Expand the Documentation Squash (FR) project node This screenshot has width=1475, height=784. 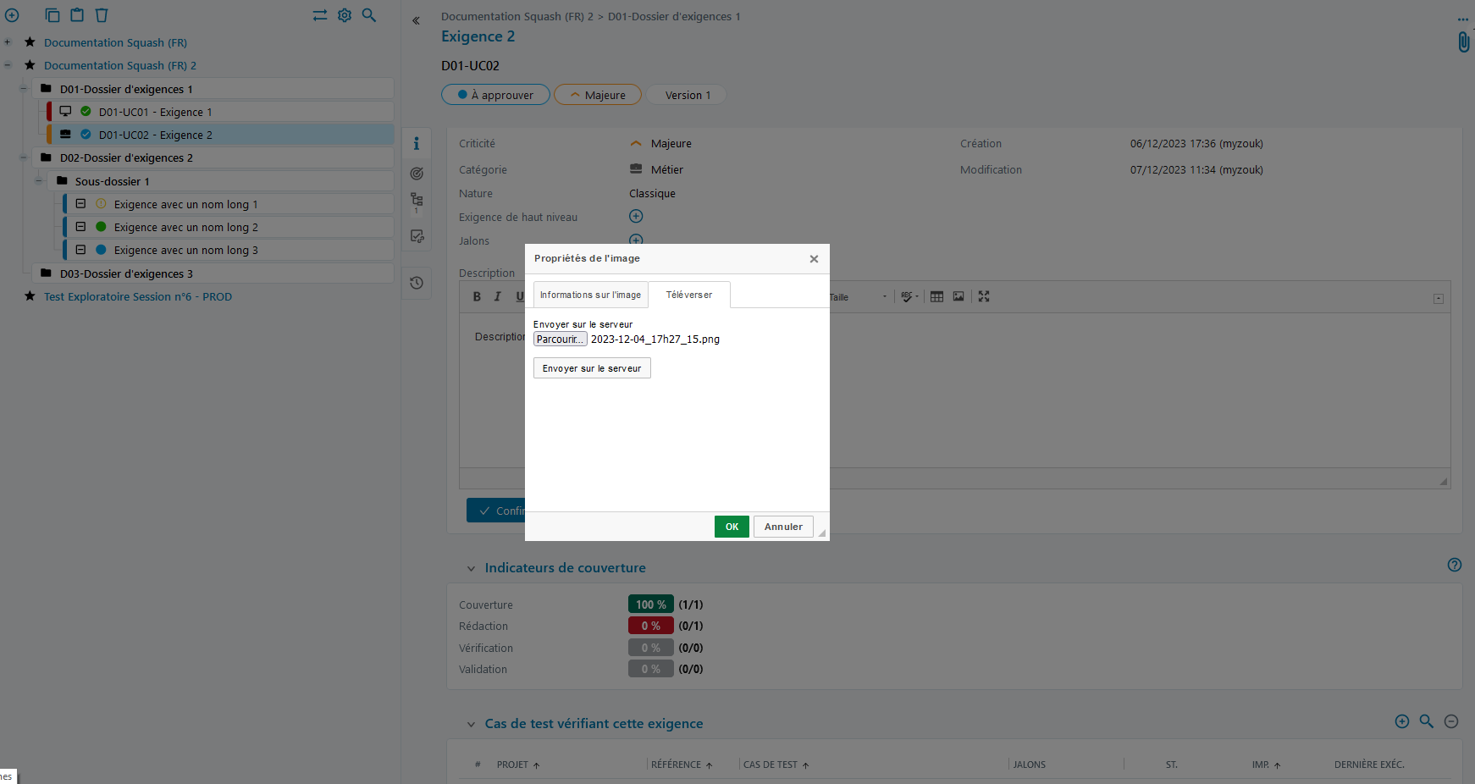pos(8,42)
